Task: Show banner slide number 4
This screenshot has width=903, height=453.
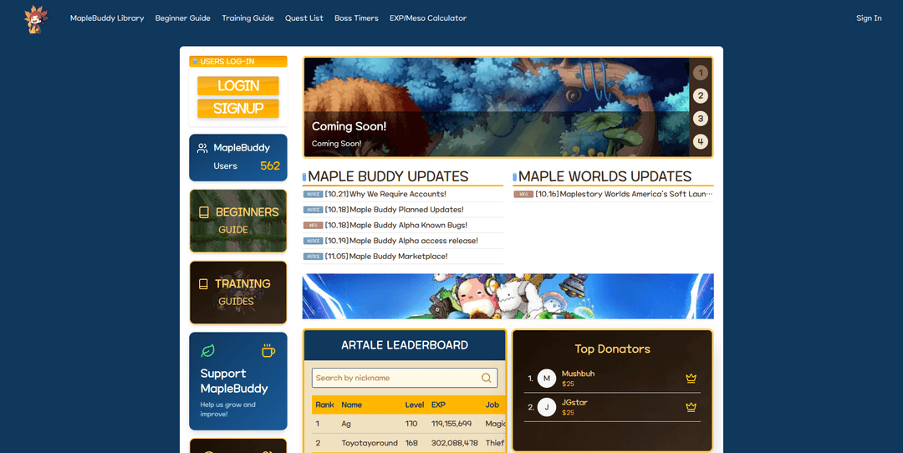Action: pos(701,142)
